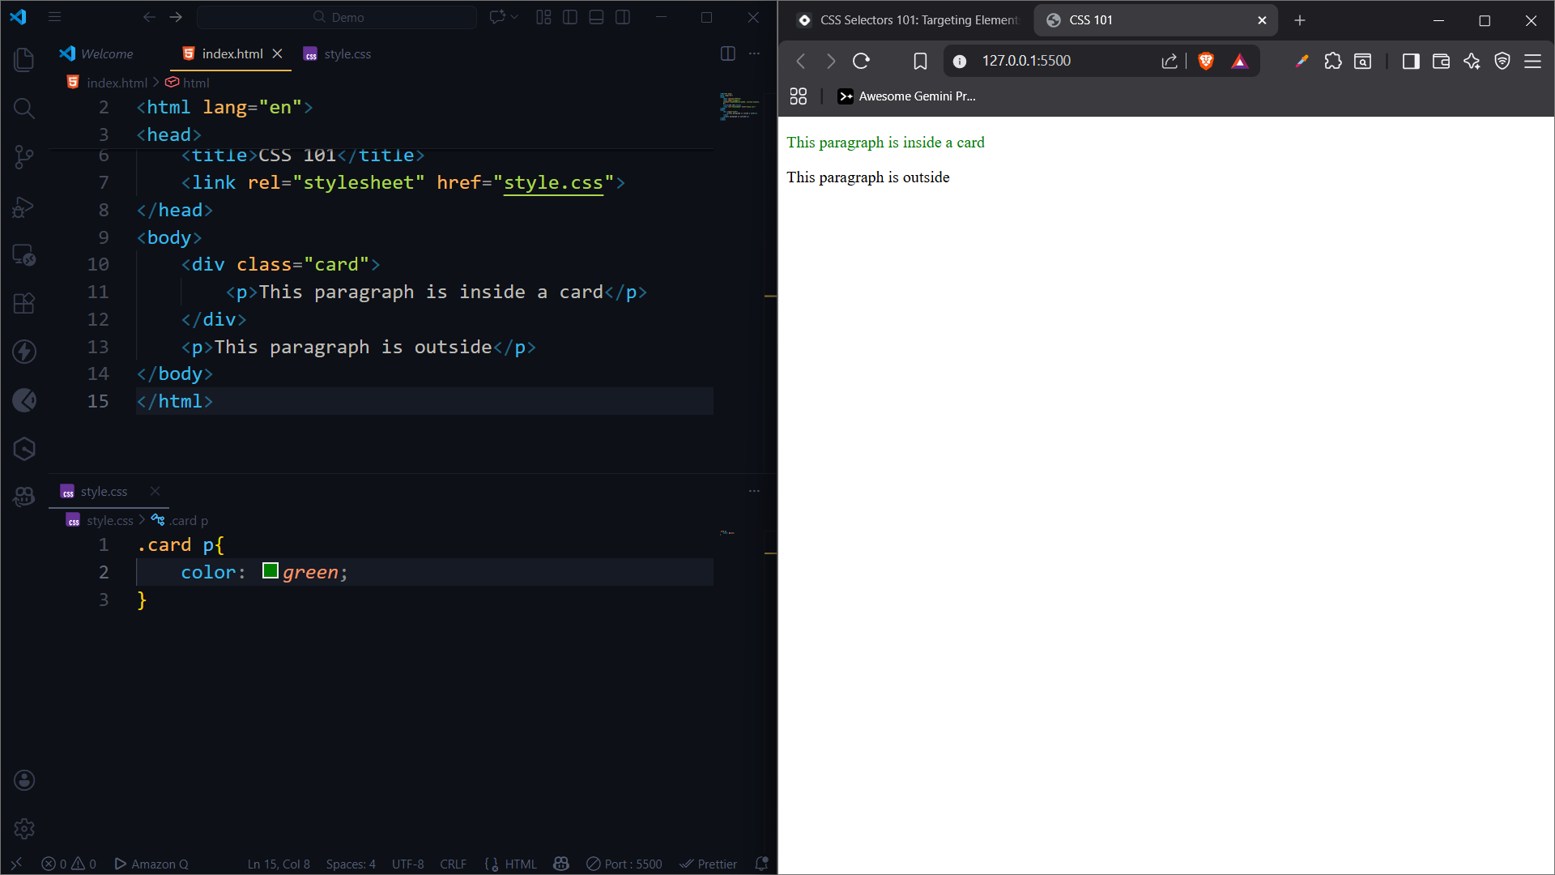Image resolution: width=1555 pixels, height=875 pixels.
Task: Toggle the primary side bar layout
Action: [x=570, y=17]
